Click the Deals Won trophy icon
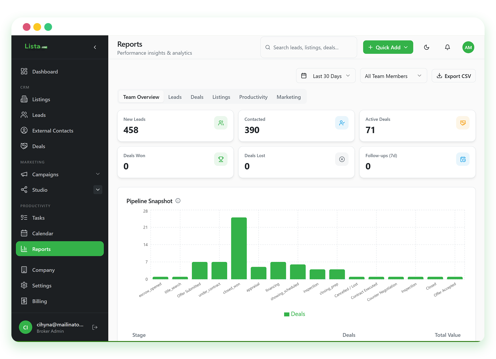Screen dimensions: 496x359 [221, 159]
